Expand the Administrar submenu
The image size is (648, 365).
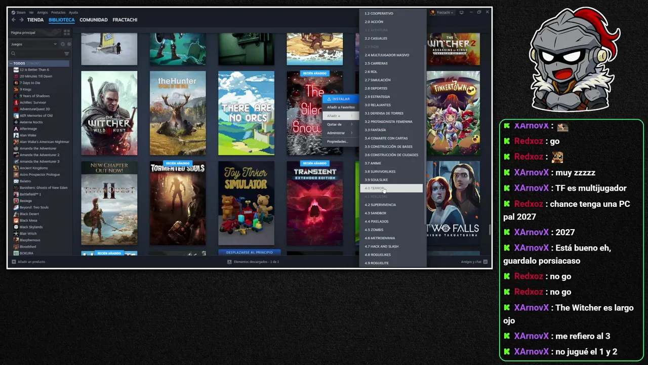tap(340, 133)
